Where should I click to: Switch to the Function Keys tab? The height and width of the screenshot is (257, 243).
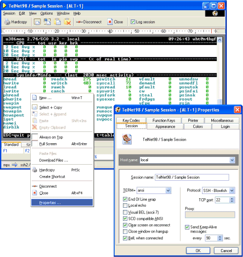(164, 120)
